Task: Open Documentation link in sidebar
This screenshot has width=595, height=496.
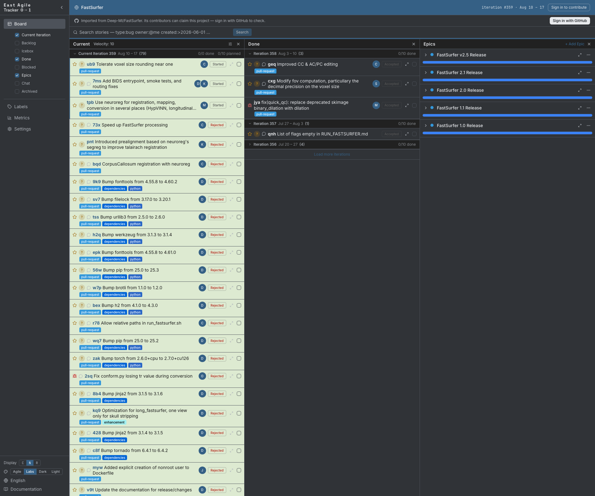Action: 26,489
